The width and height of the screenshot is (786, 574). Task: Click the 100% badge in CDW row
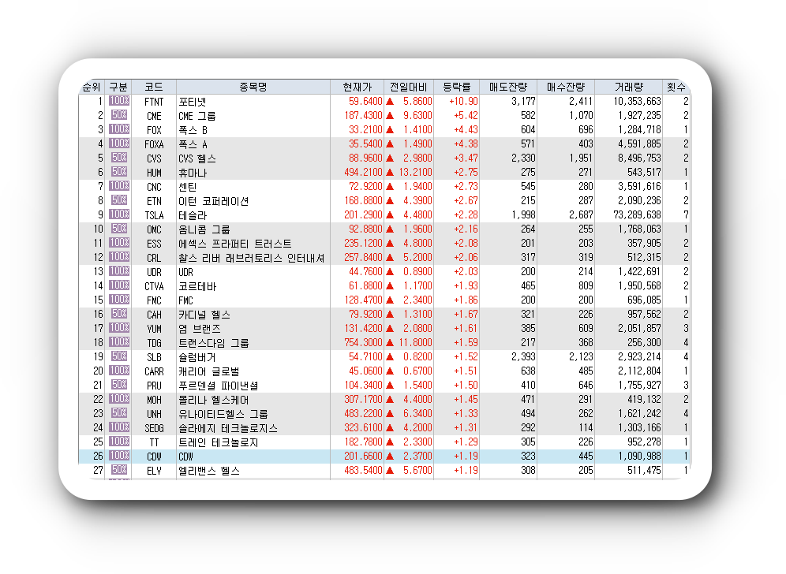119,456
